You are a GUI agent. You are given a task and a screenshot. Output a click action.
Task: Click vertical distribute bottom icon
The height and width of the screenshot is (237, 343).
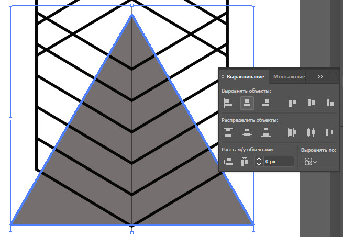[x=266, y=132]
